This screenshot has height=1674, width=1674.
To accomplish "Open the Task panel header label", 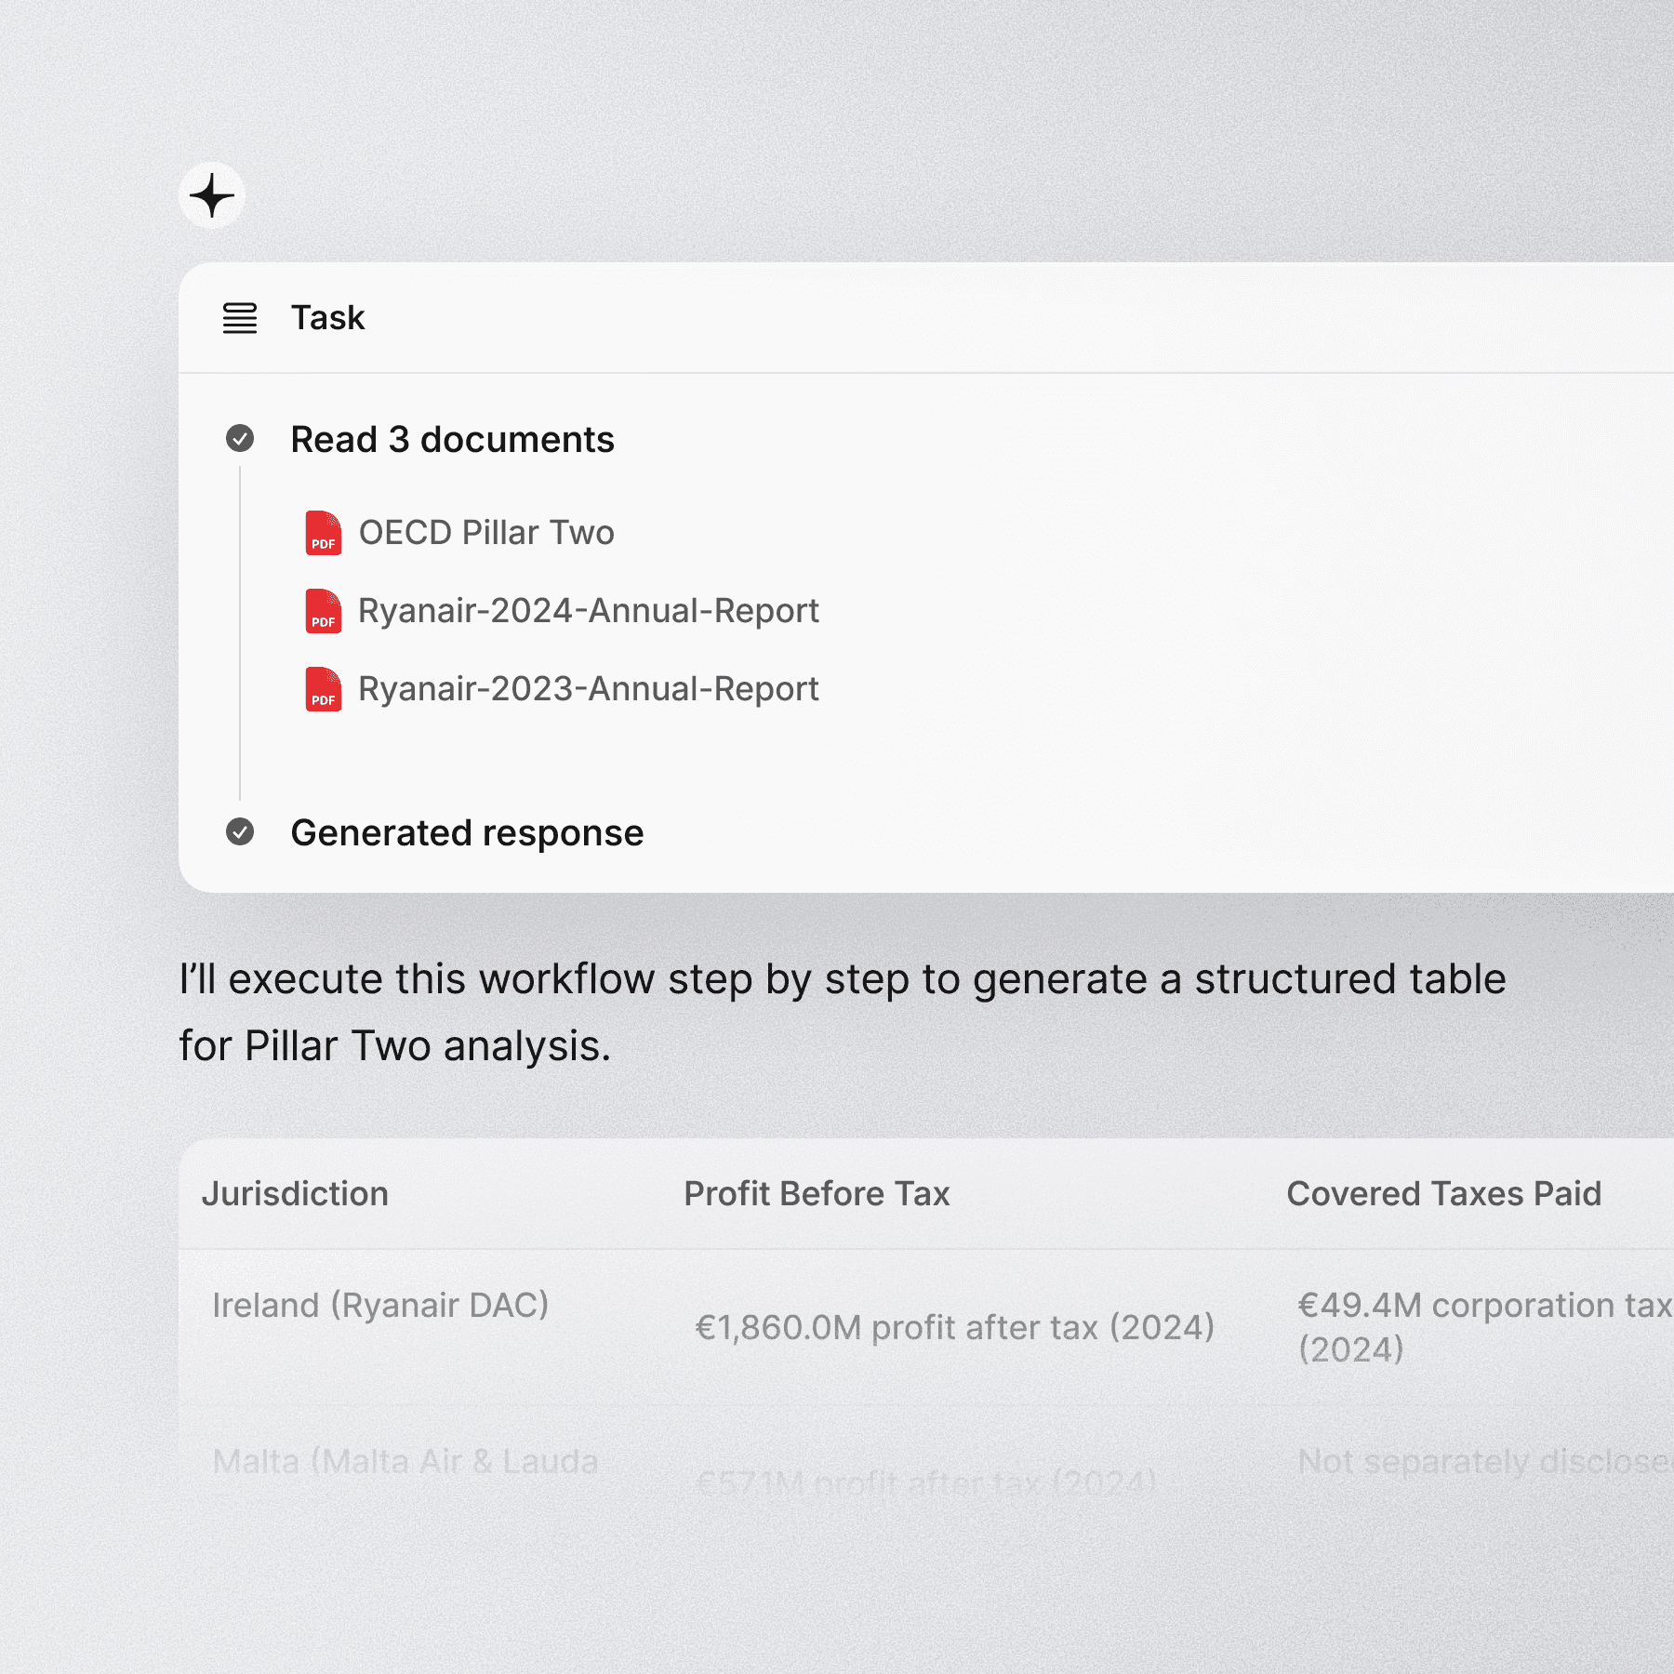I will click(328, 318).
